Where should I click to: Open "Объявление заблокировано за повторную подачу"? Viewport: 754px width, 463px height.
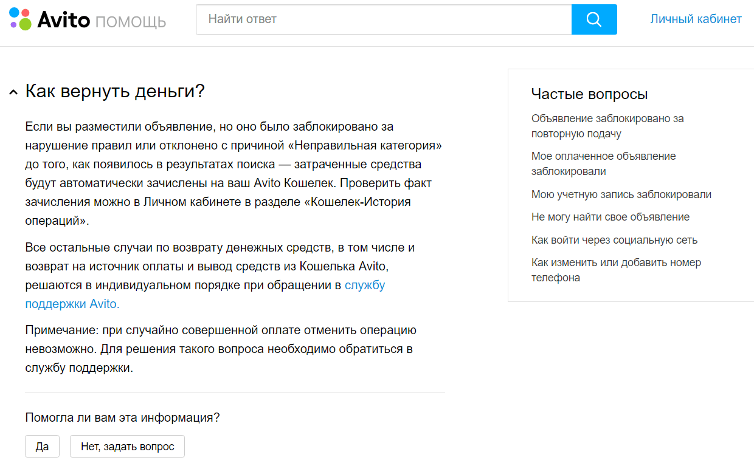tap(607, 126)
